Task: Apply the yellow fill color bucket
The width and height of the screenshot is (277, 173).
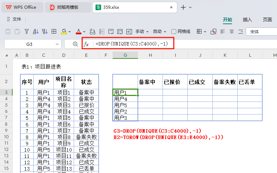Action: [x=64, y=32]
